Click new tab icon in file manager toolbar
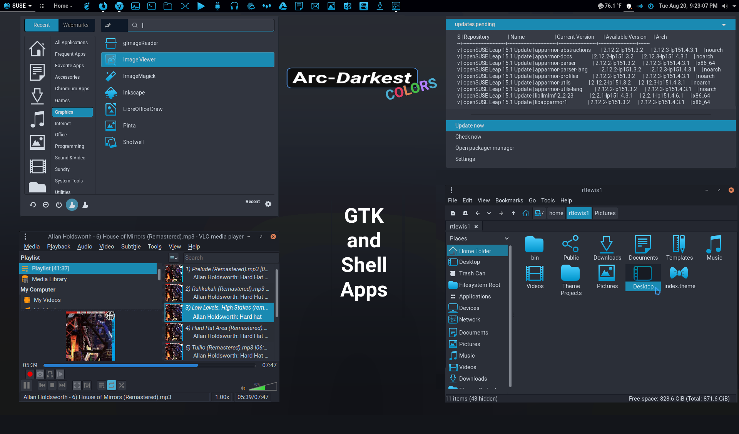The height and width of the screenshot is (434, 739). pyautogui.click(x=453, y=213)
